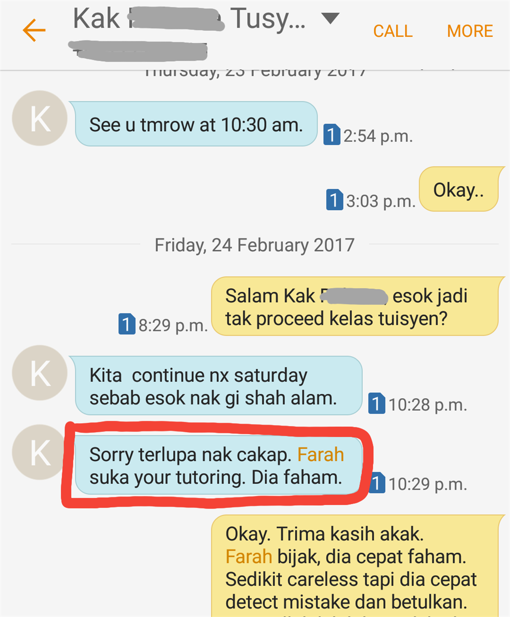Tap the contact name in the header

[189, 19]
